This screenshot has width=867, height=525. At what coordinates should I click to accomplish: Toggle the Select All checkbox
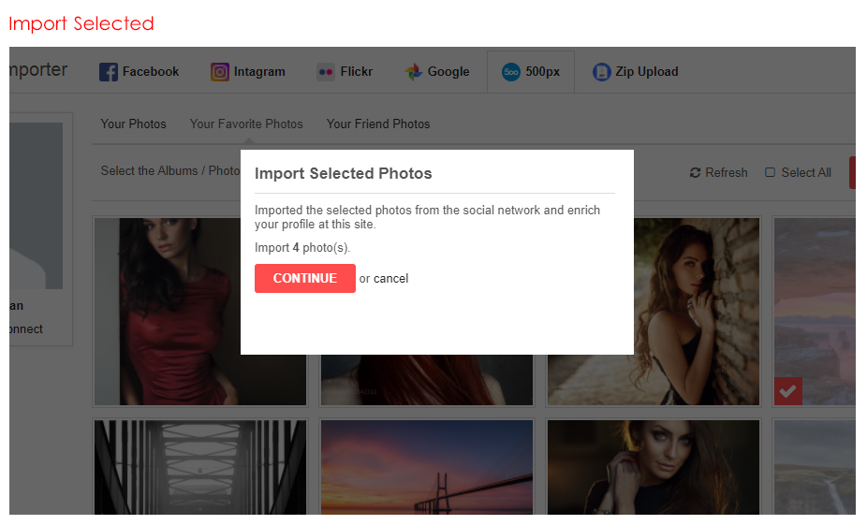pos(771,172)
